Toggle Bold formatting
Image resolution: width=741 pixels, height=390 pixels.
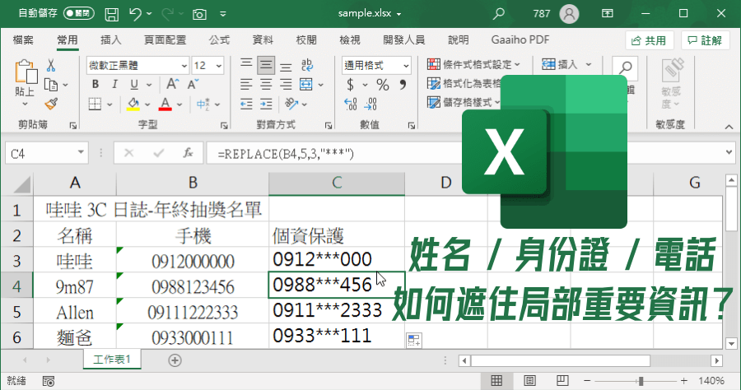click(x=96, y=85)
